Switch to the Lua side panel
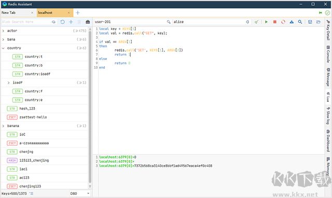The width and height of the screenshot is (332, 198). tap(328, 97)
